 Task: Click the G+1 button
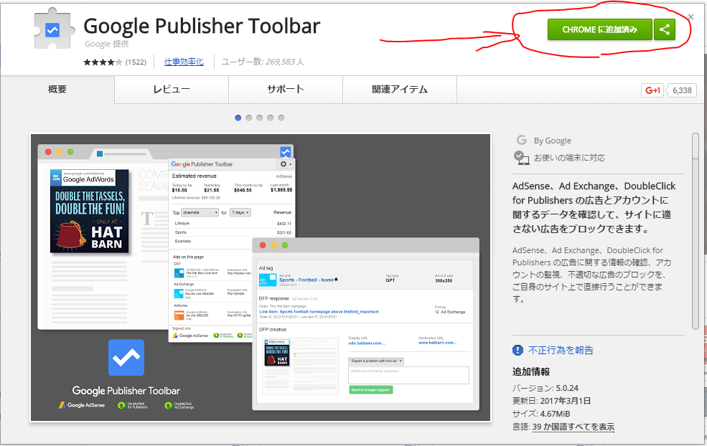click(652, 90)
